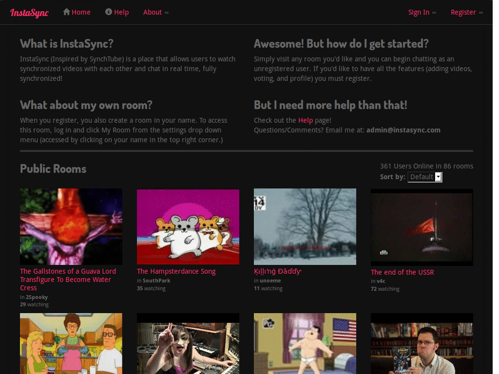Viewport: 499px width, 374px height.
Task: Click the InstaSync logo
Action: [x=29, y=13]
